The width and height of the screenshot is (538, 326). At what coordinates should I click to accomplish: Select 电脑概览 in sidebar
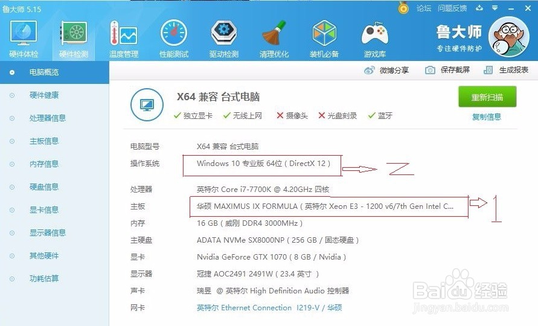54,72
